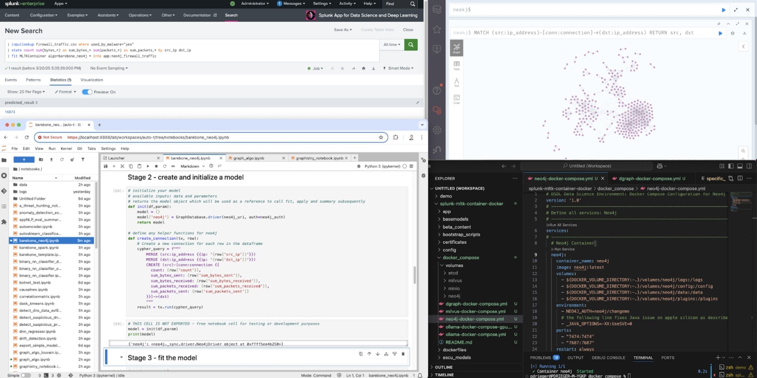This screenshot has height=378, width=757.
Task: Cut cell using Jupyter scissors icon
Action: (x=122, y=166)
